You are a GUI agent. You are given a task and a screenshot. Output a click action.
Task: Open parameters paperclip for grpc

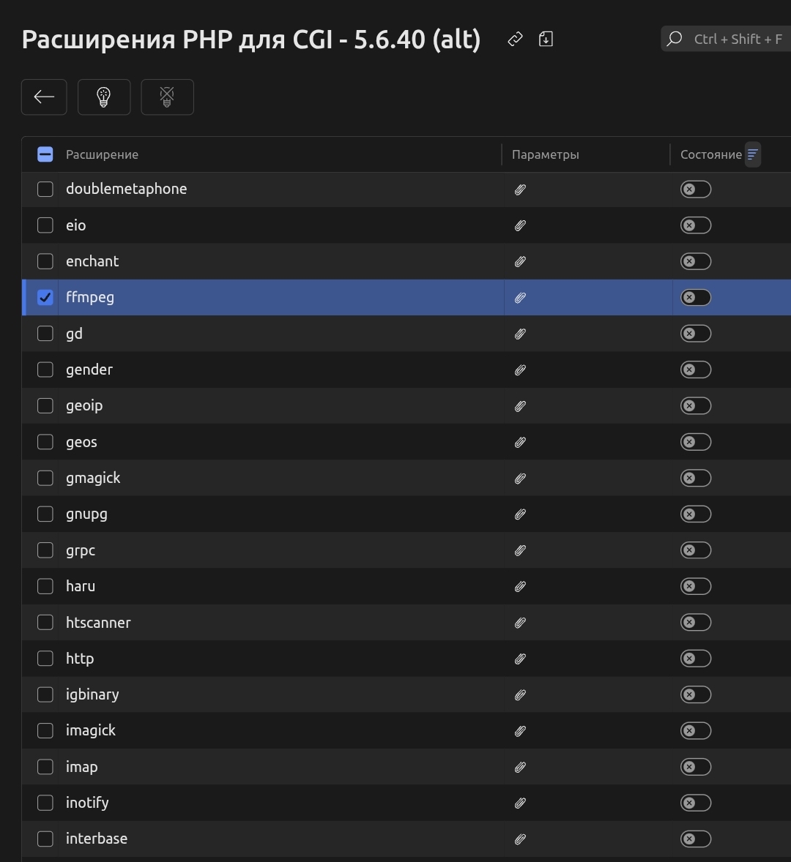520,550
